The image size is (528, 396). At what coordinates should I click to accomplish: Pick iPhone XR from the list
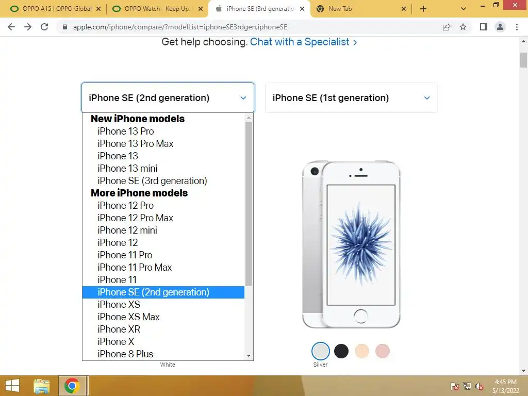click(163, 329)
